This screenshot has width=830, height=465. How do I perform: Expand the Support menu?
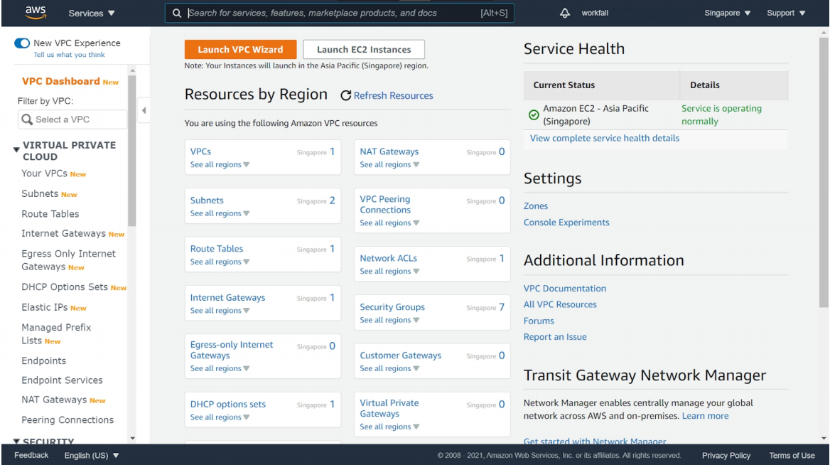[x=786, y=13]
